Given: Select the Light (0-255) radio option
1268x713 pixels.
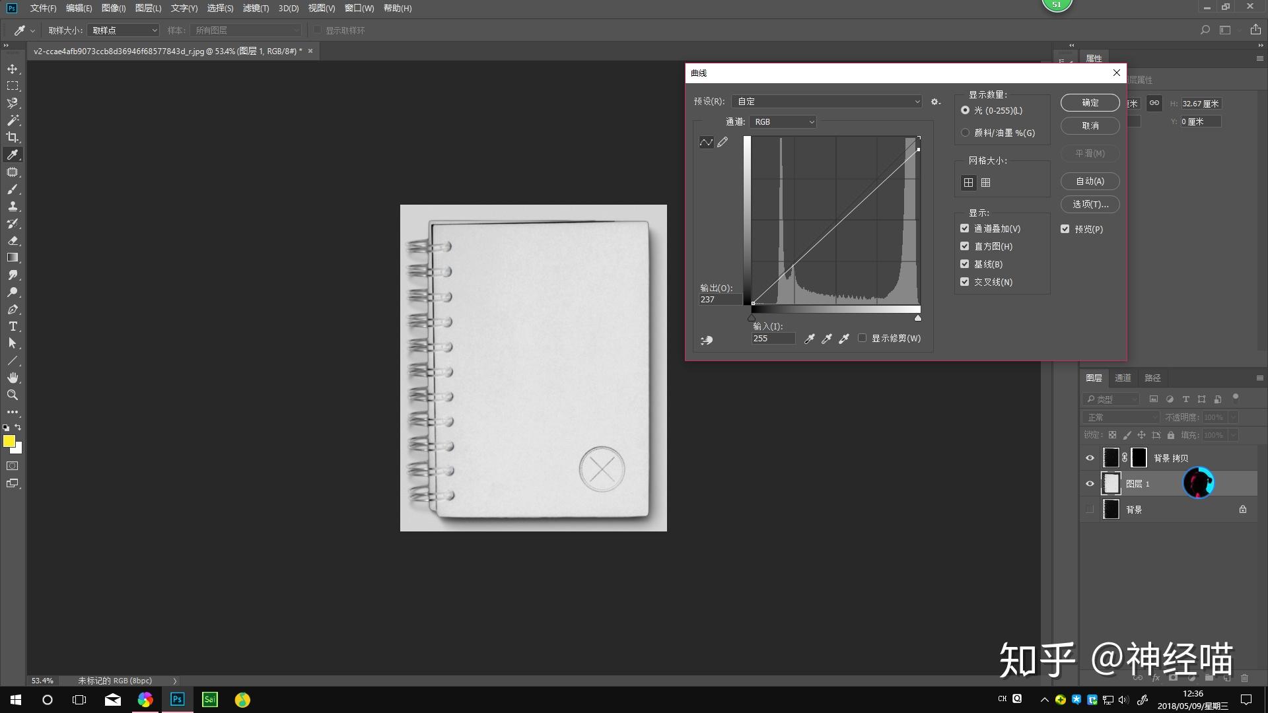Looking at the screenshot, I should 965,110.
